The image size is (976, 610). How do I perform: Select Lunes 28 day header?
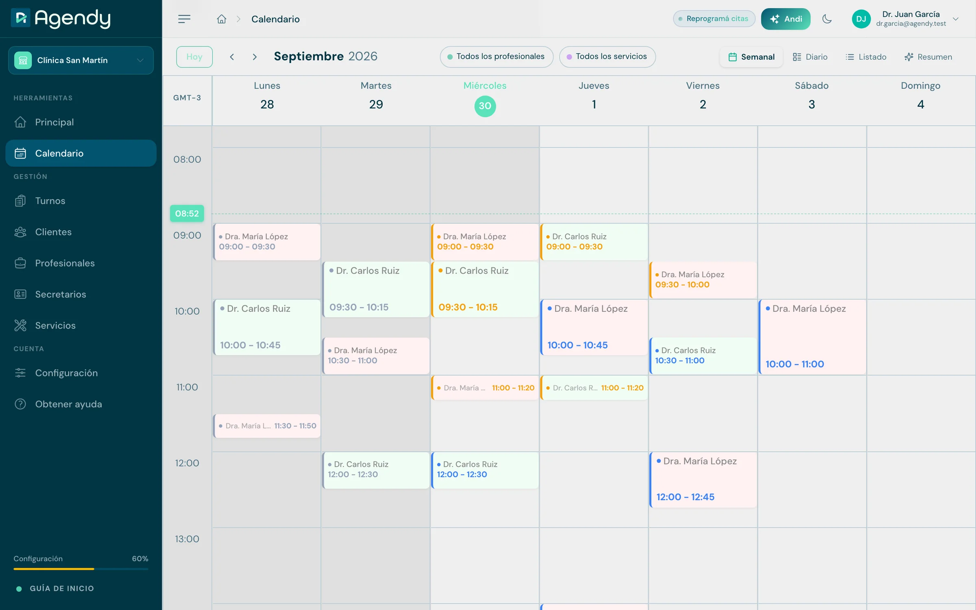coord(267,100)
